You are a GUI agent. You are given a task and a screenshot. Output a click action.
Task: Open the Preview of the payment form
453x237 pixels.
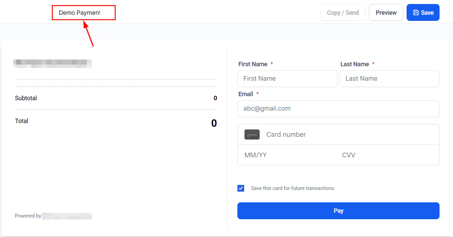click(x=386, y=12)
